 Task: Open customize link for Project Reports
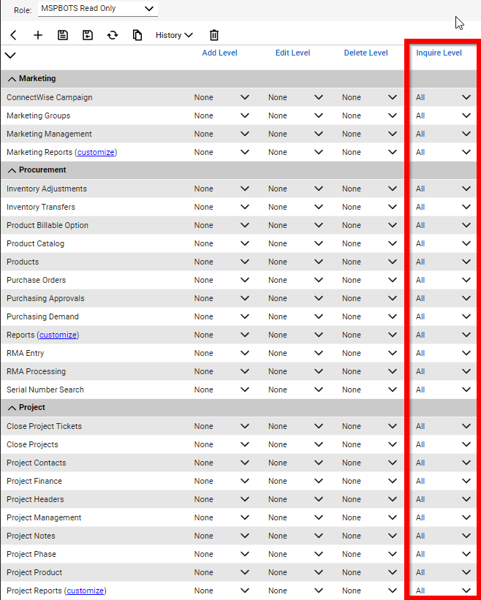tap(85, 590)
